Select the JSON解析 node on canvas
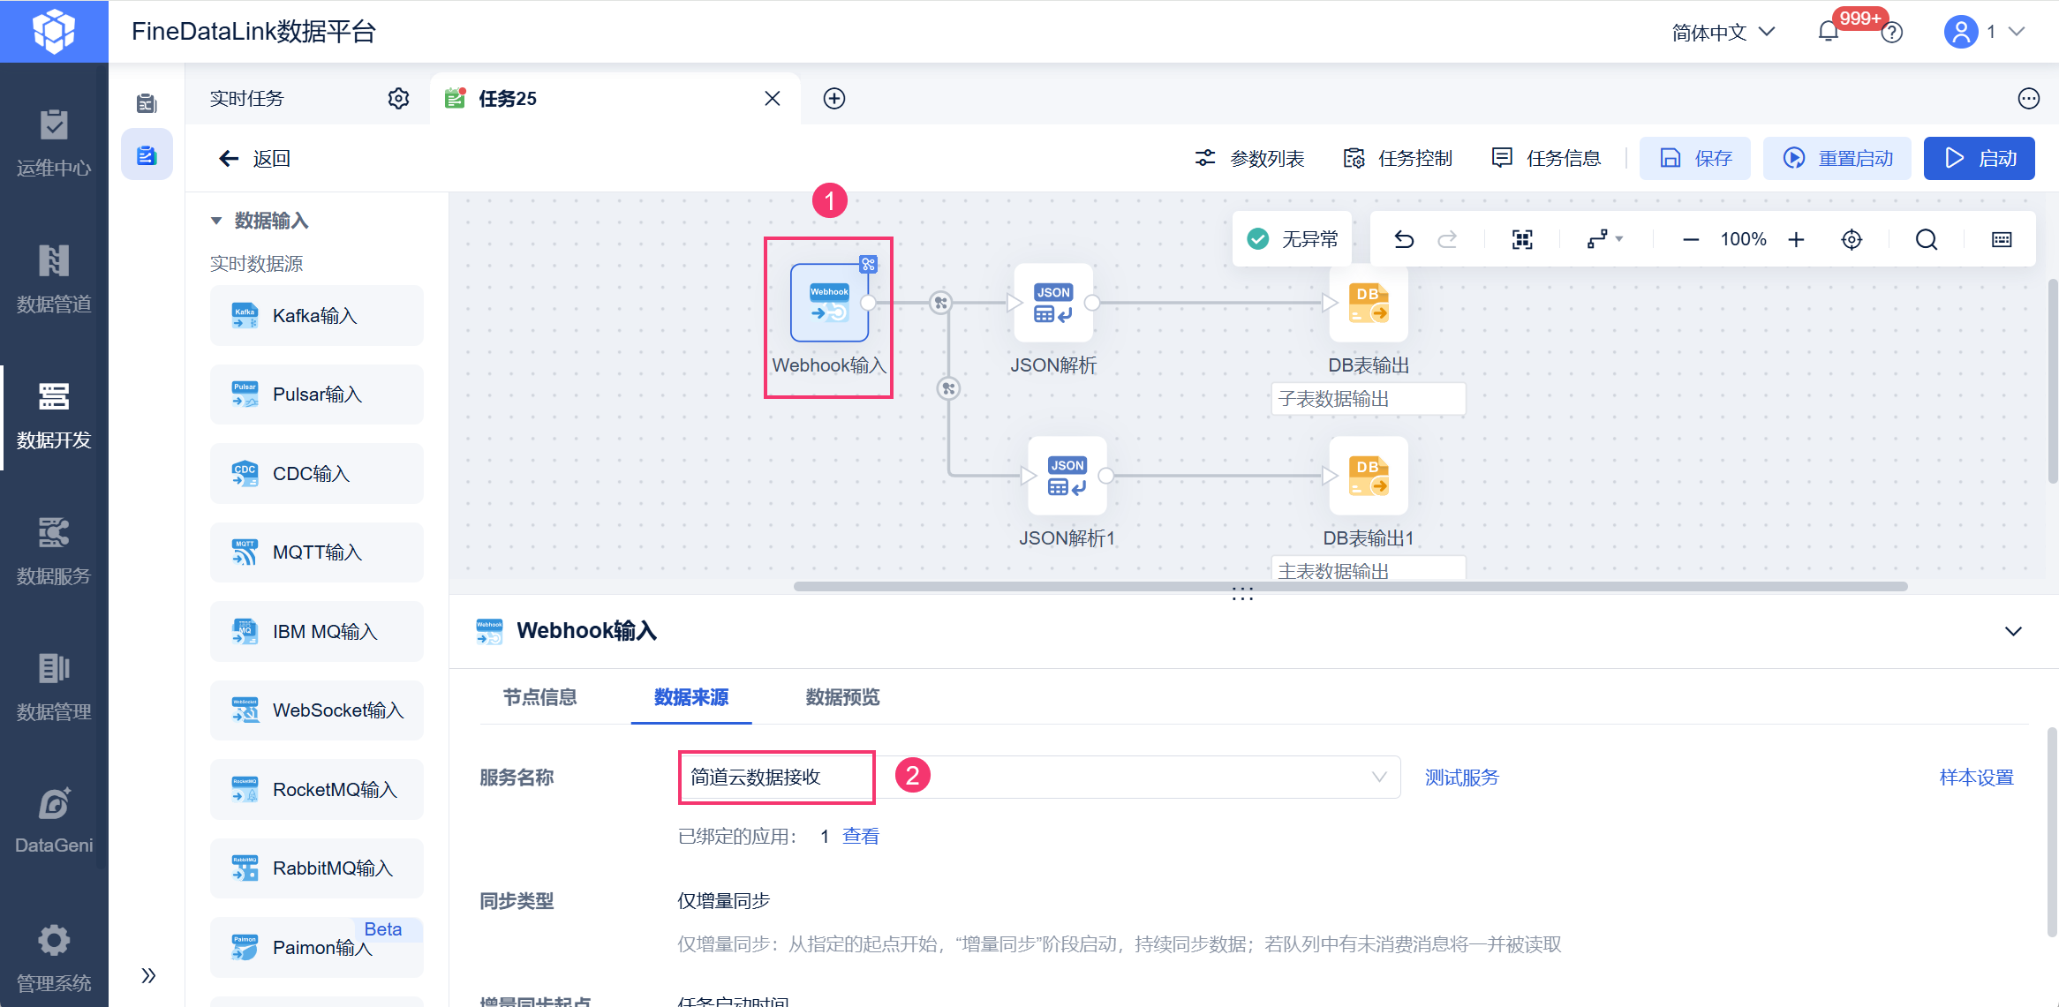The image size is (2059, 1007). [1053, 303]
